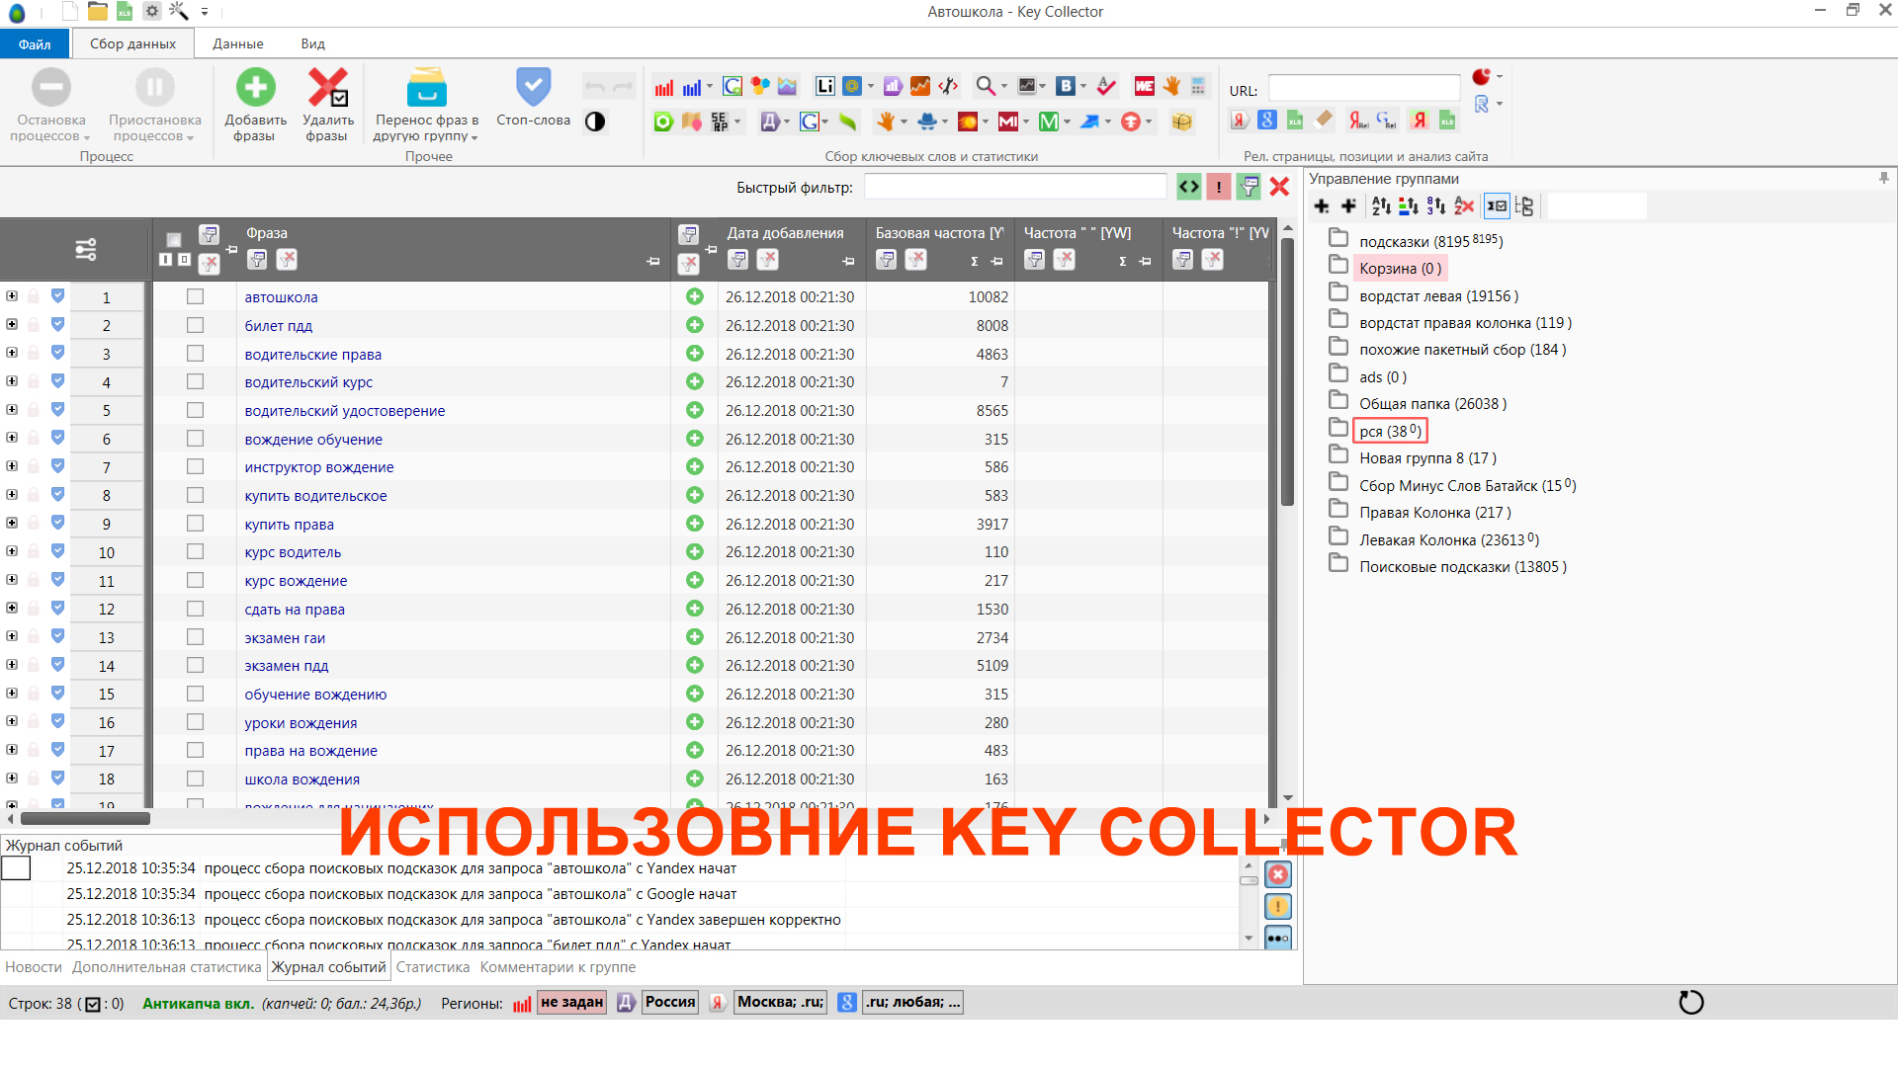Select the рся (38) group folder

[1390, 431]
